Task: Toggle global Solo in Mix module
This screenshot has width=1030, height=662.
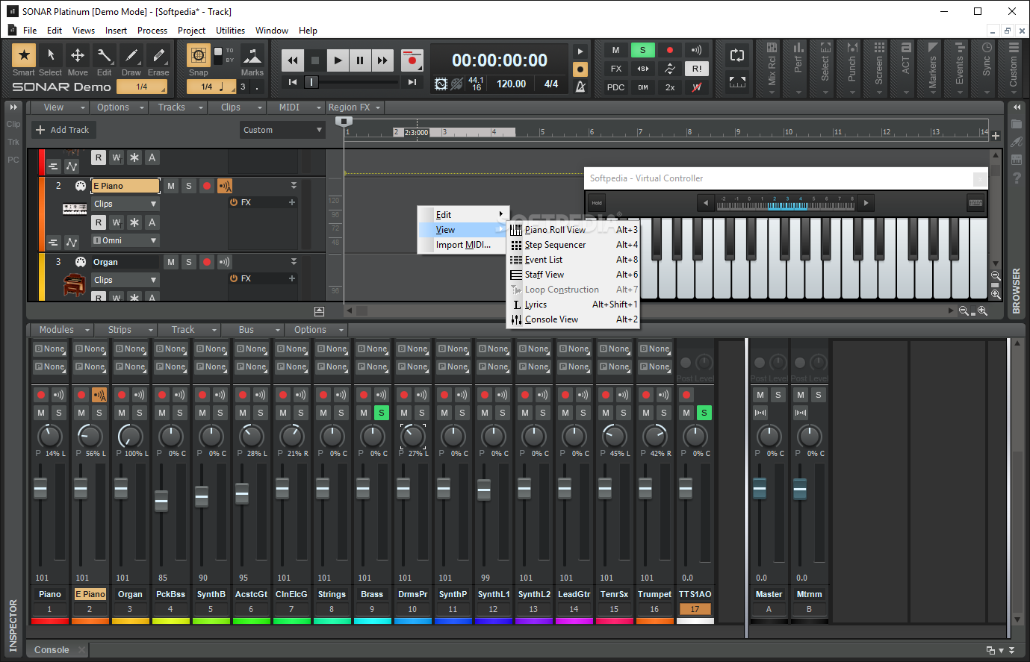Action: coord(643,50)
